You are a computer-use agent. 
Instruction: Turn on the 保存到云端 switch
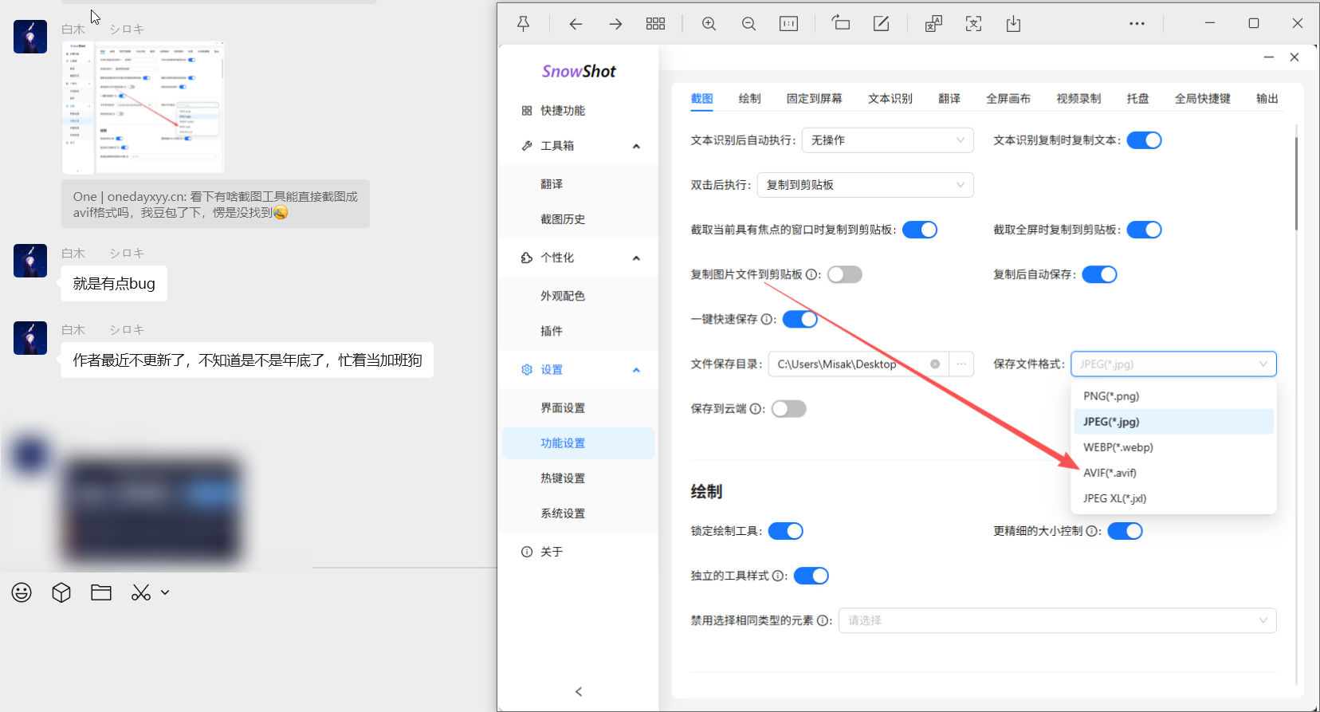coord(788,409)
